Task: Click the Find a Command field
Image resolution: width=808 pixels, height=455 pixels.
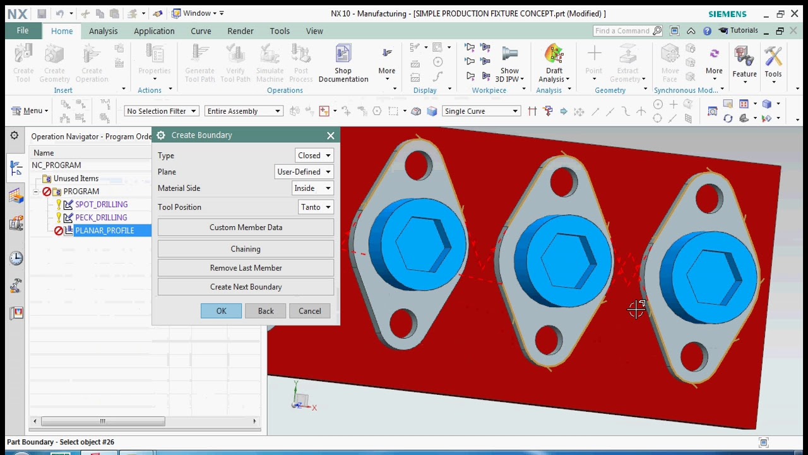Action: pos(622,30)
